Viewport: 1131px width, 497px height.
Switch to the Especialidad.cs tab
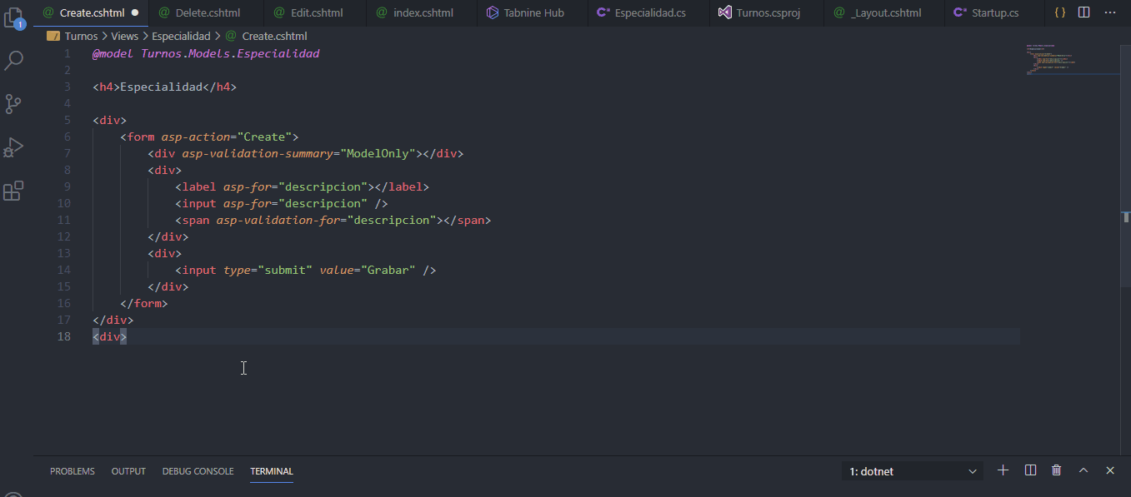tap(650, 12)
